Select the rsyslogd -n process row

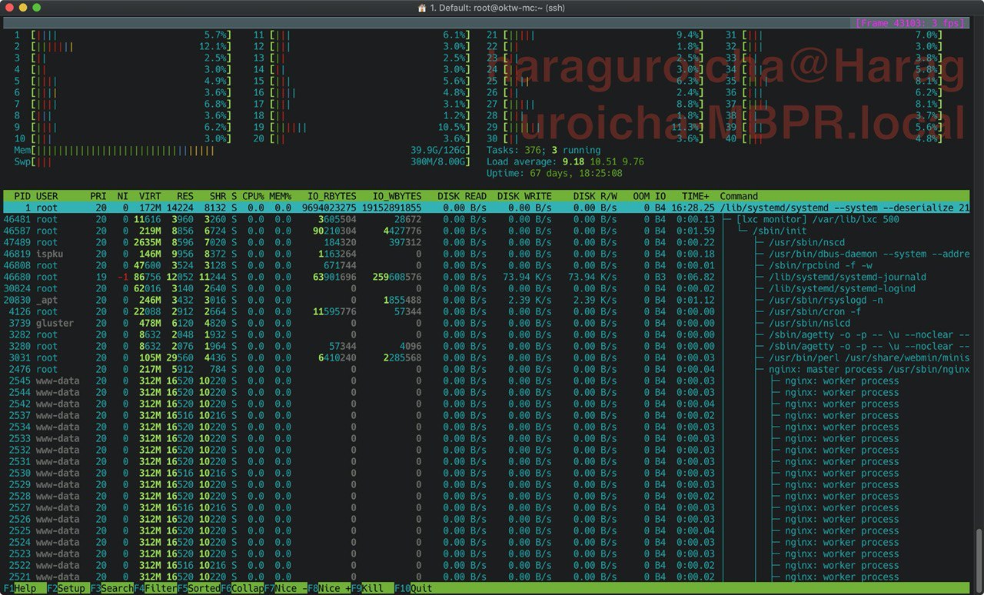[487, 300]
